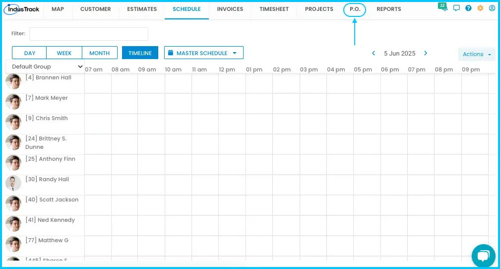Open the MAP tab
This screenshot has width=500, height=269.
click(58, 9)
